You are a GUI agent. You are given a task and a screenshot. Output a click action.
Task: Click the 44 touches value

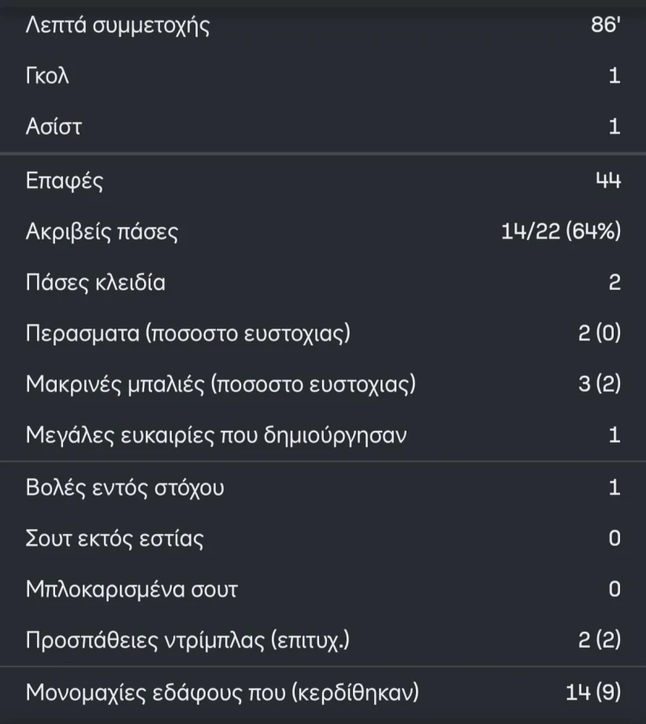coord(607,181)
